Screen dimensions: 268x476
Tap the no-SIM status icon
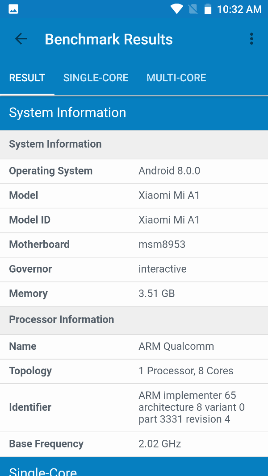pos(193,9)
